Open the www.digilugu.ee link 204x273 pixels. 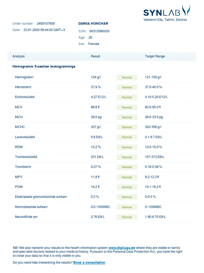click(x=122, y=248)
